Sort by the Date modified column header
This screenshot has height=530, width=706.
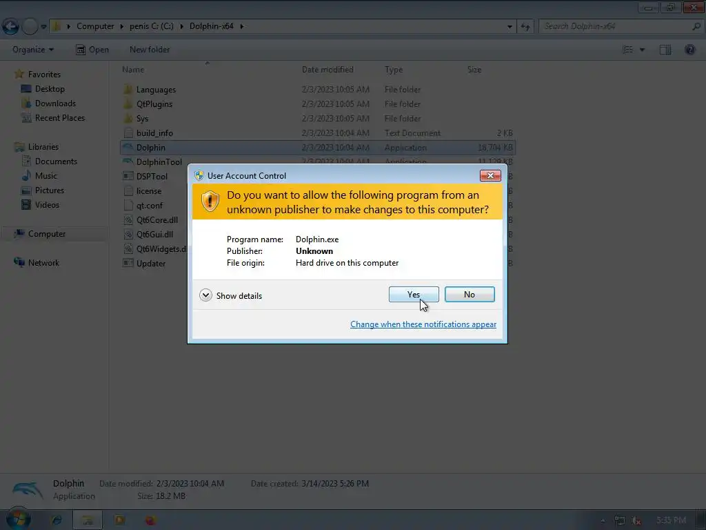327,70
